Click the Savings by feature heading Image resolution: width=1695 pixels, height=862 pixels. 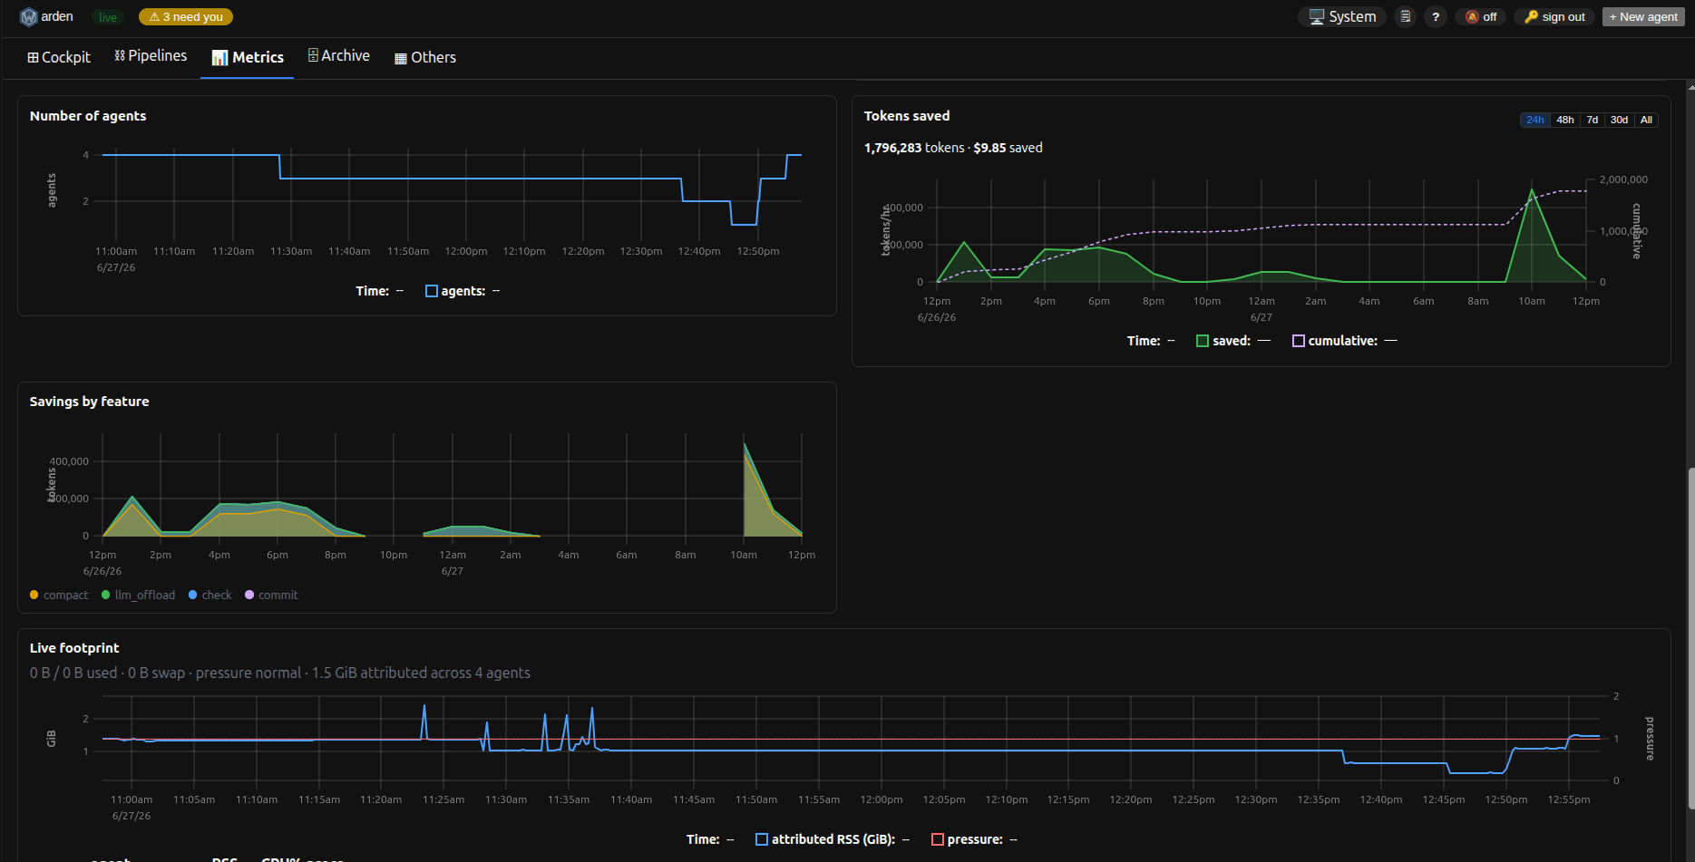point(89,402)
